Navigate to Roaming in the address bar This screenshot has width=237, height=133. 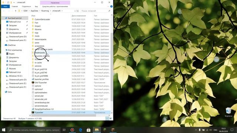point(45,11)
